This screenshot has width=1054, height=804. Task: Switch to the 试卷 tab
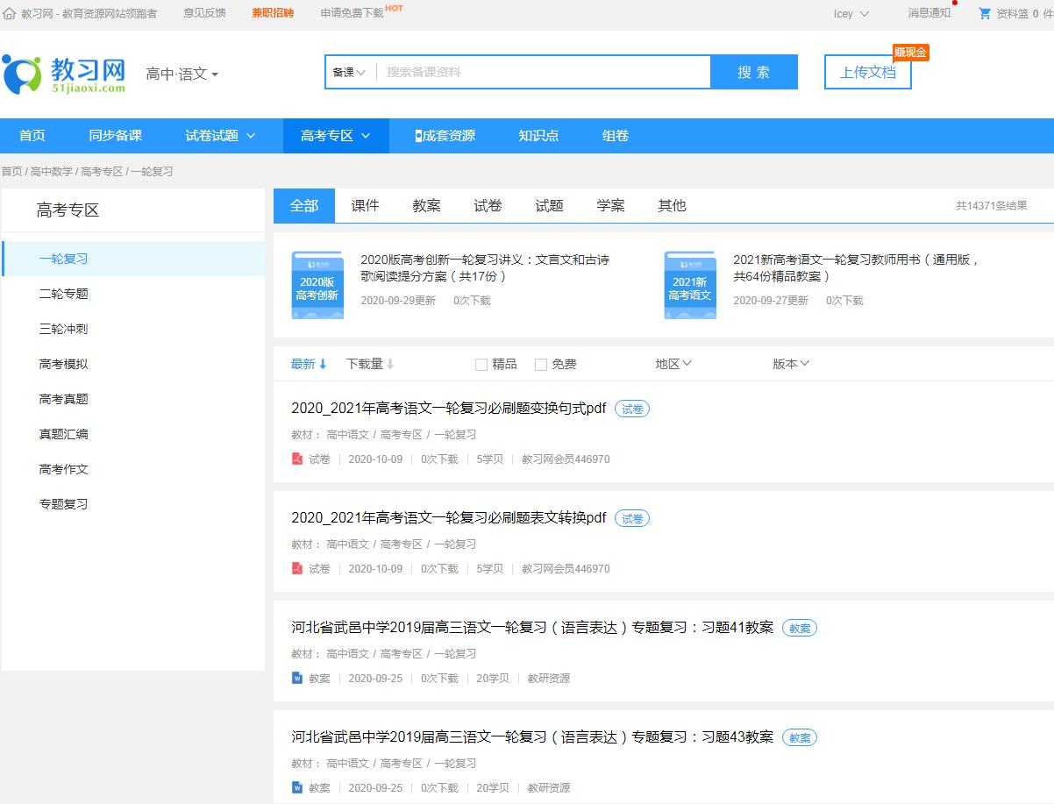coord(488,205)
